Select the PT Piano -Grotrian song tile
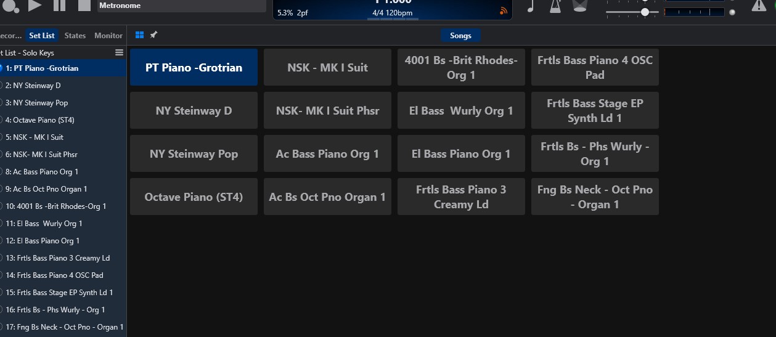Image resolution: width=776 pixels, height=337 pixels. coord(194,67)
